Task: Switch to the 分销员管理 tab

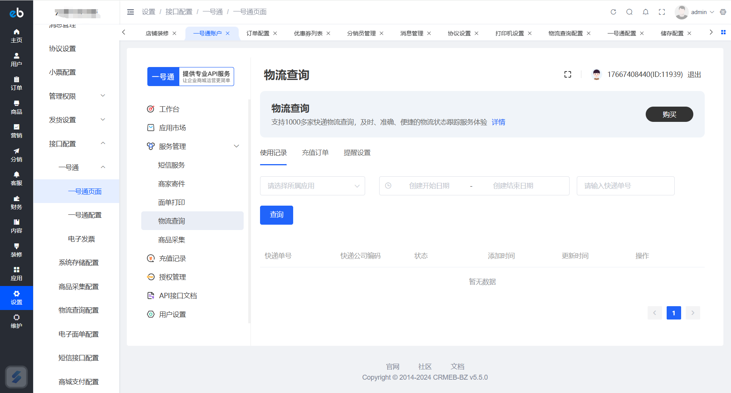Action: (x=361, y=34)
